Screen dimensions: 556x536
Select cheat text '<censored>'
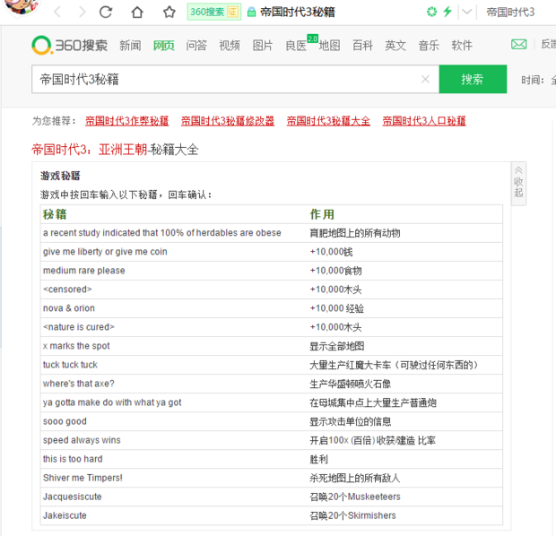point(67,290)
